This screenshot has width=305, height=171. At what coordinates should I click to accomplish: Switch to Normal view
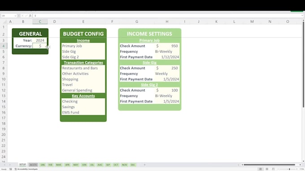point(260,169)
